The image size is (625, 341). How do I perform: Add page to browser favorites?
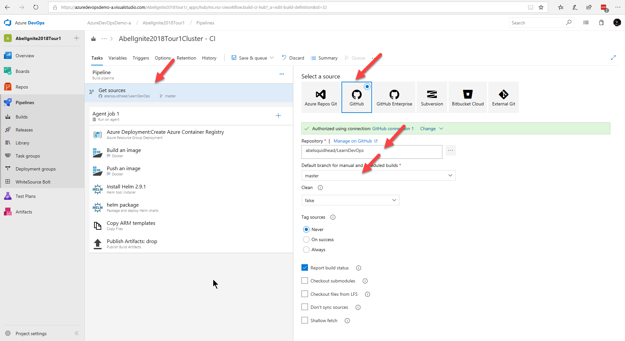pos(541,7)
